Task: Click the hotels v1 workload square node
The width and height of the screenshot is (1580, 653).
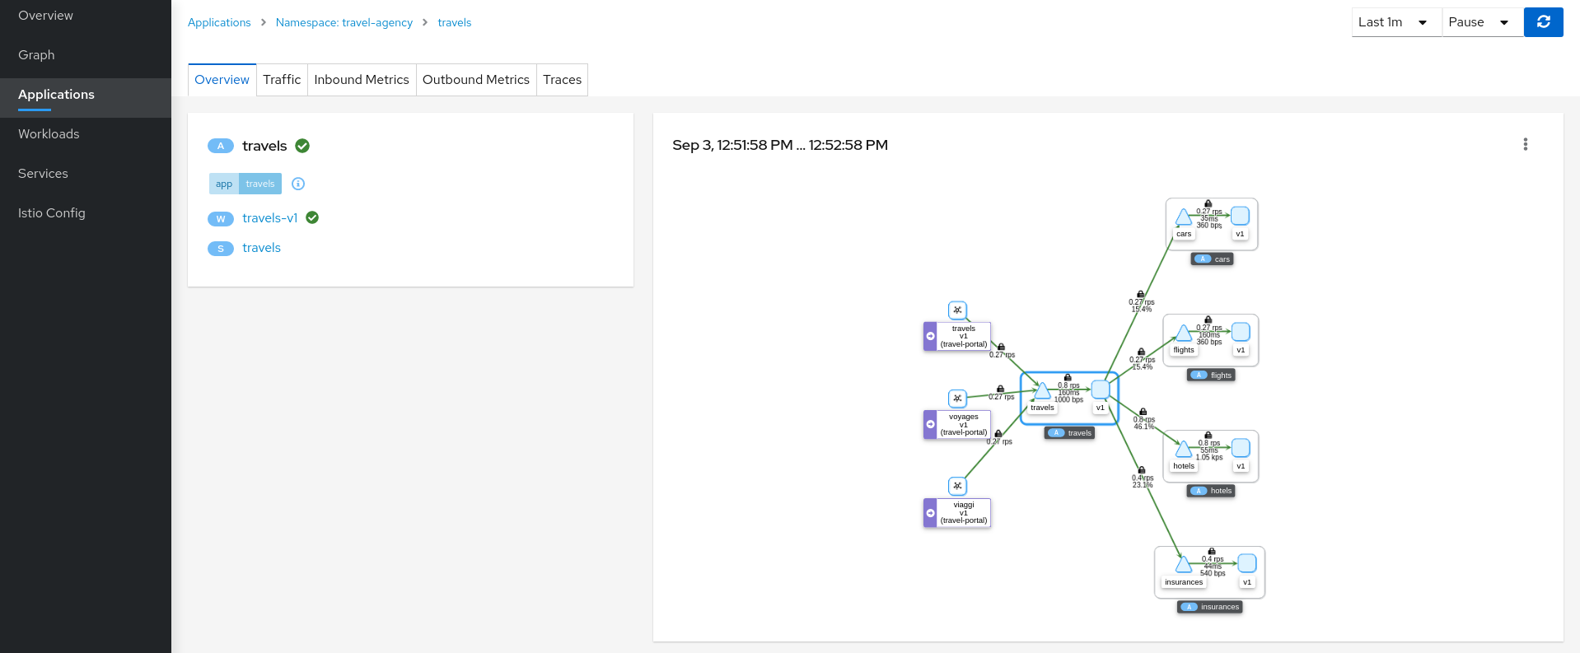Action: pyautogui.click(x=1240, y=448)
